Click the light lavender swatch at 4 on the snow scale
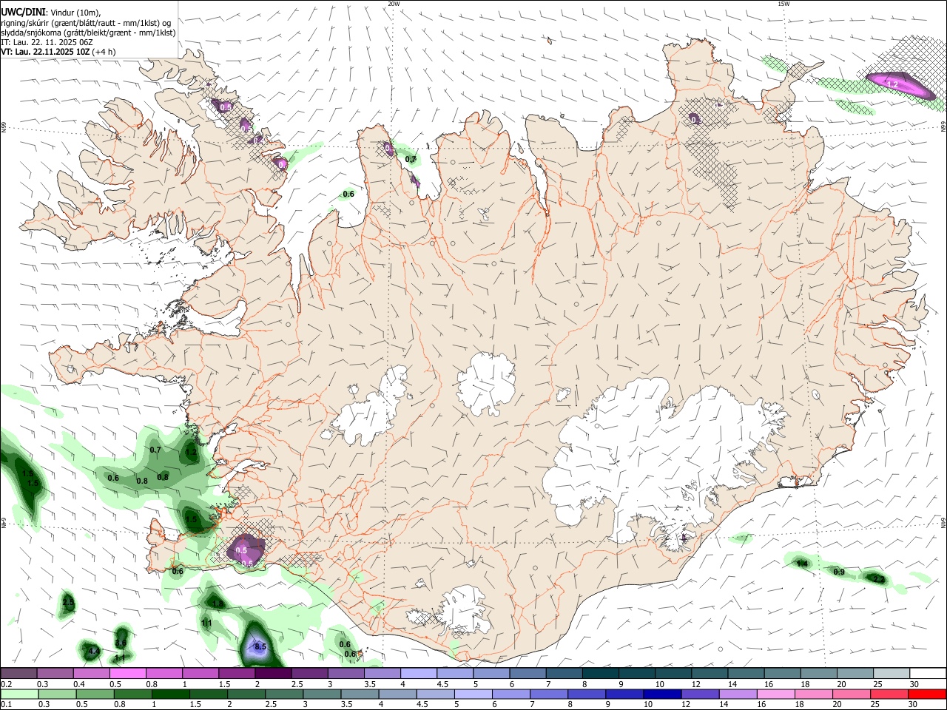Screen dimensions: 947x710 point(419,673)
